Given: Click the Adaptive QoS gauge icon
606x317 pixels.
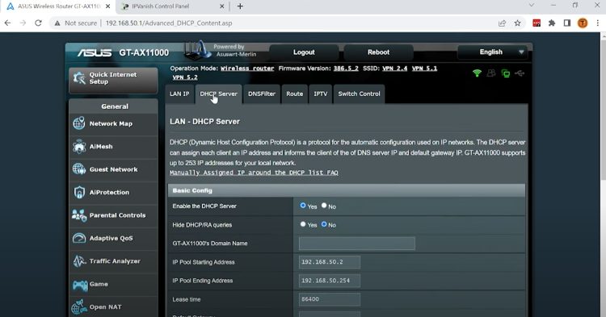Looking at the screenshot, I should tap(79, 238).
